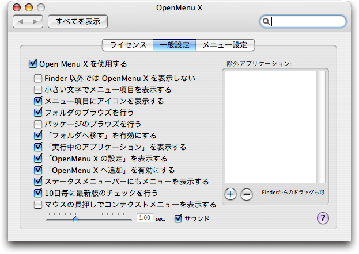Uncheck フォルダのブラウズを行う
This screenshot has height=254, width=359.
(38, 112)
